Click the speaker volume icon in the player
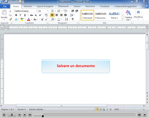Screen dimensions: 149x118 point(139,115)
